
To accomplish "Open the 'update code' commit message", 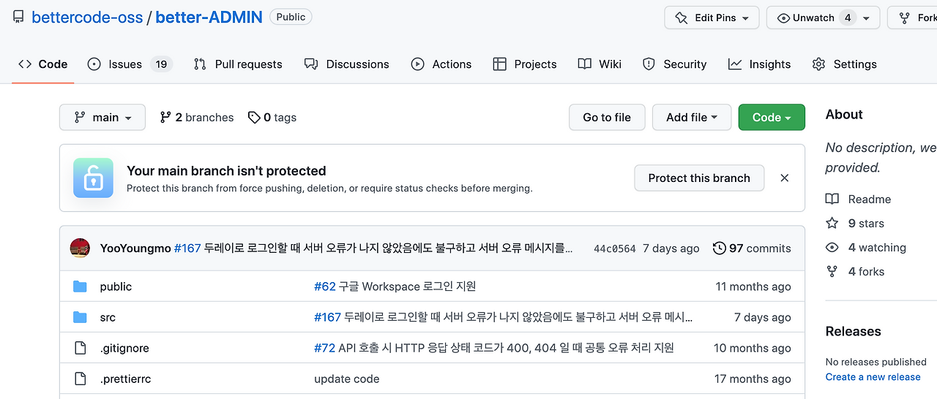I will point(347,379).
